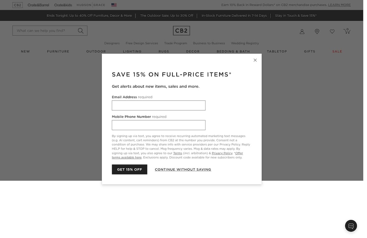Open the shopping cart icon
The height and width of the screenshot is (238, 367).
(347, 31)
